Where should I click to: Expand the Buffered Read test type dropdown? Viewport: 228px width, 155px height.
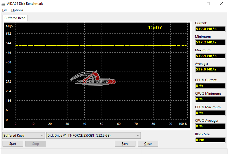point(23,136)
